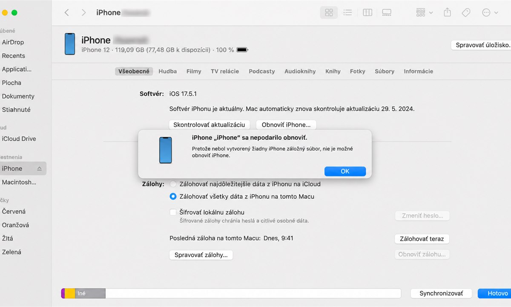This screenshot has width=511, height=307.
Task: Confirm the dialog with OK
Action: (345, 171)
